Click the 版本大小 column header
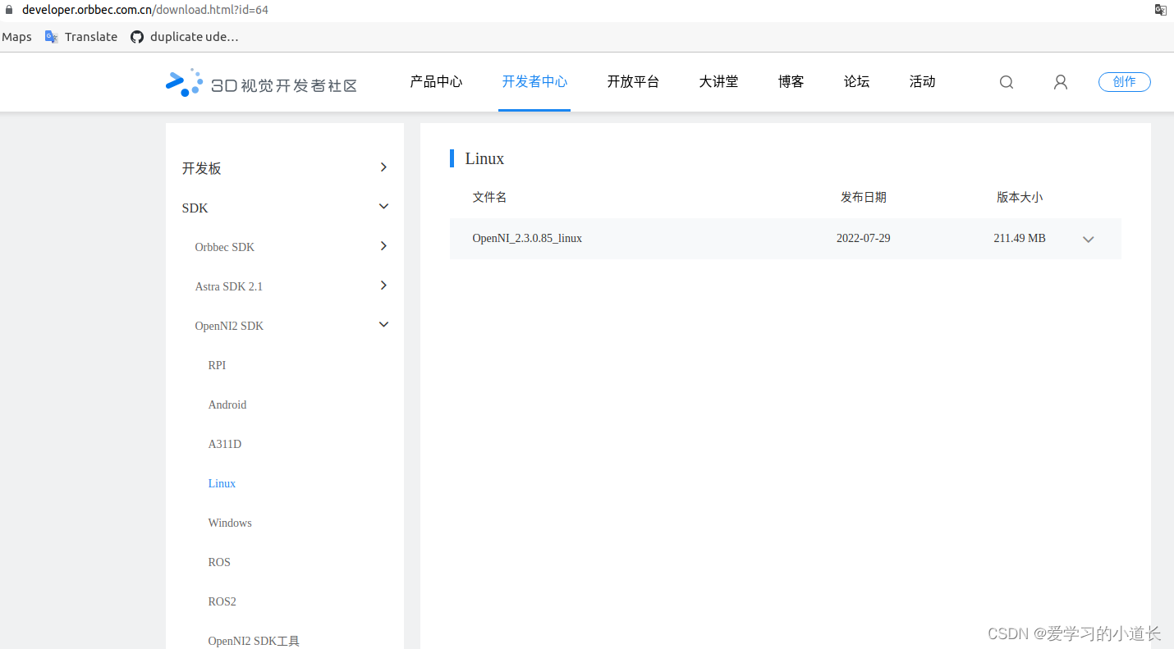The image size is (1174, 649). tap(1020, 197)
